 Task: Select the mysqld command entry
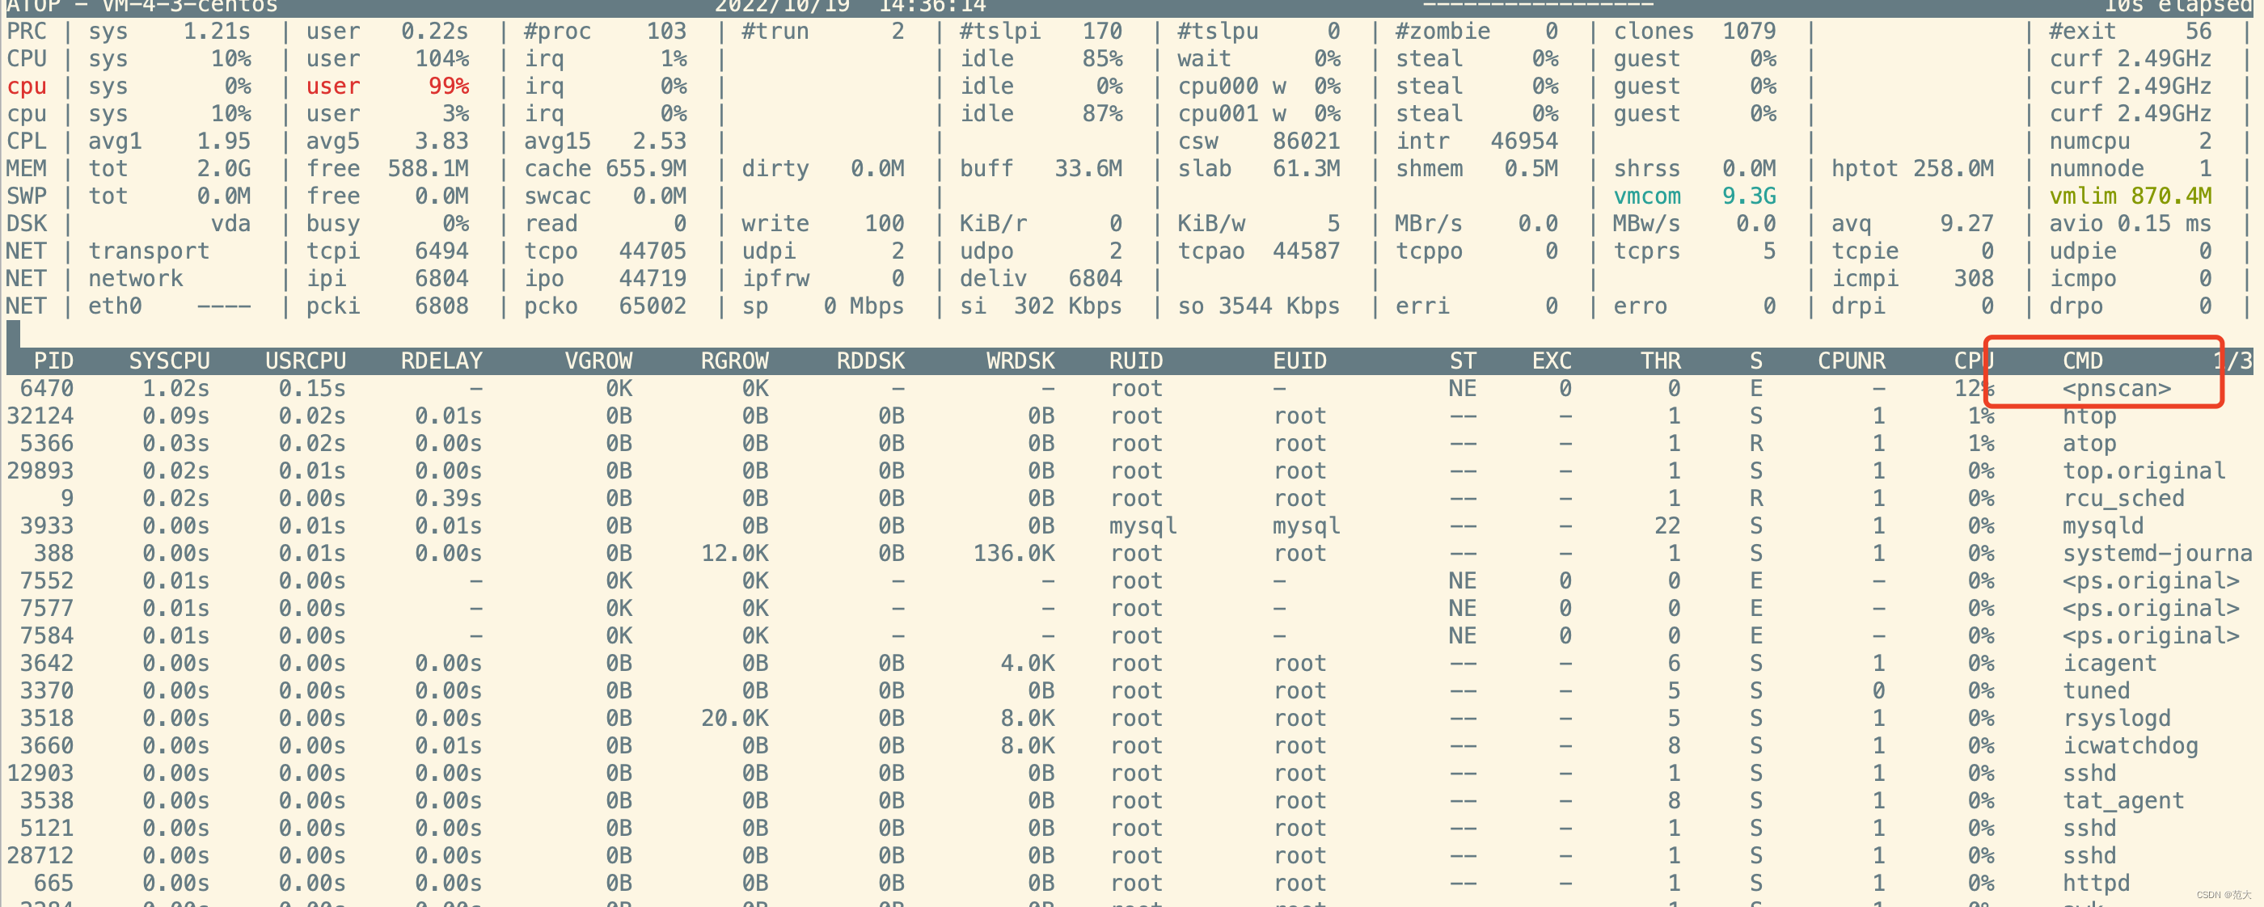2103,525
